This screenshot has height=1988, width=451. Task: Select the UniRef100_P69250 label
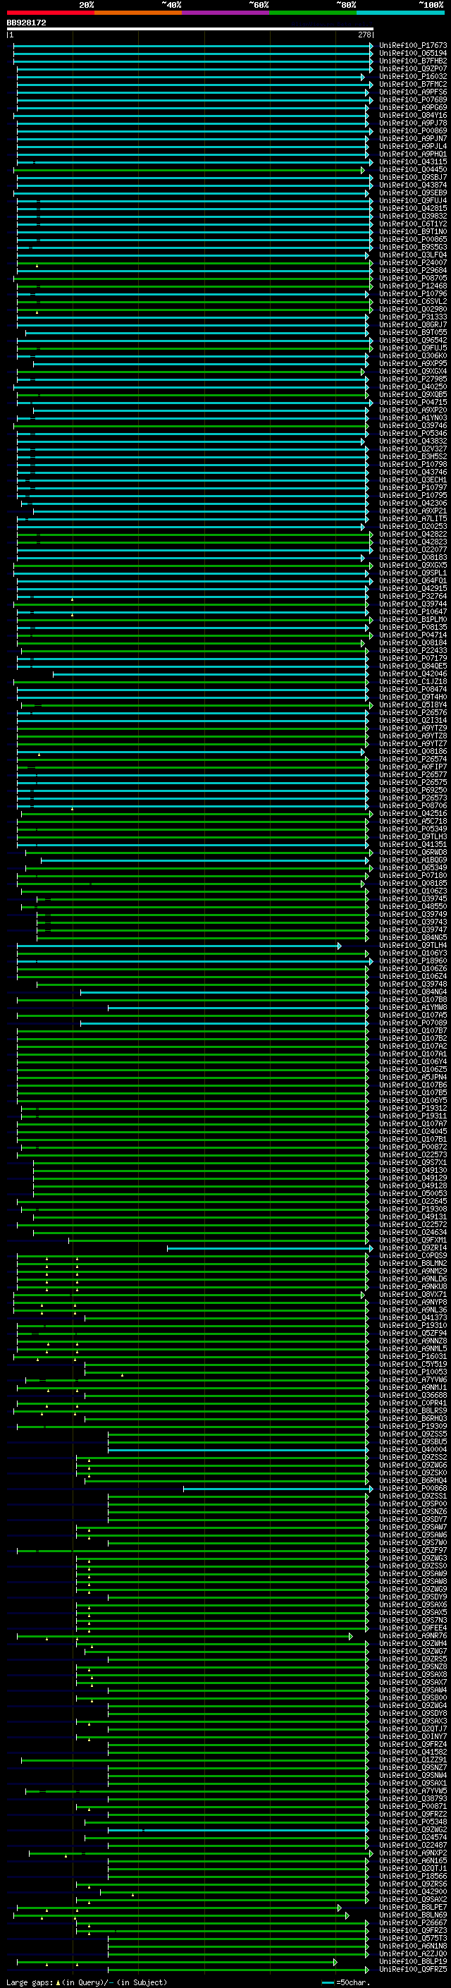click(413, 791)
